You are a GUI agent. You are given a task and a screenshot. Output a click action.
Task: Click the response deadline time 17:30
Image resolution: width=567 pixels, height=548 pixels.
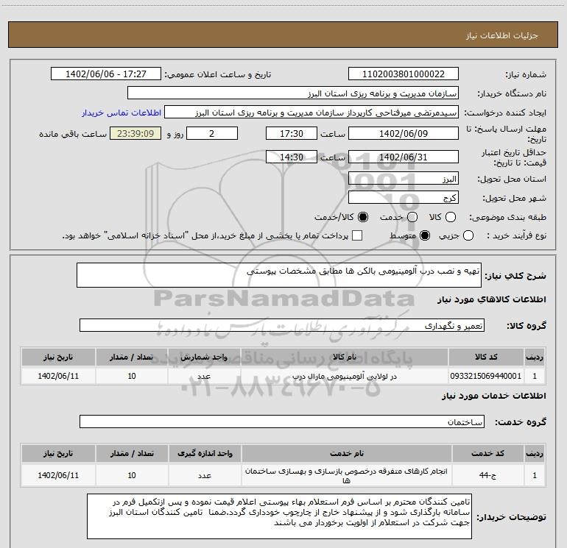coord(292,133)
